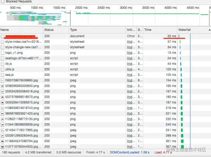
Task: Select t116645247280764.jpg request
Action: 105,141
